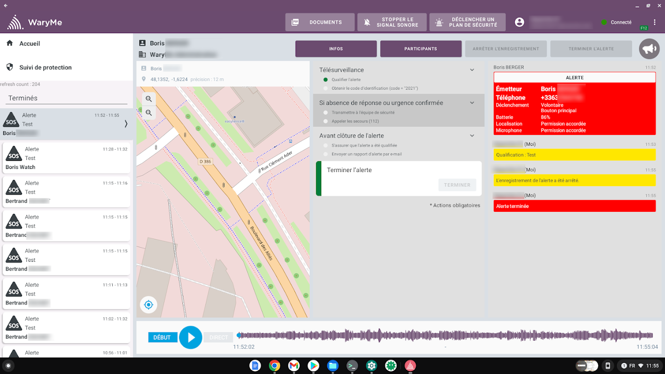Click the Alerte terminée message

pyautogui.click(x=575, y=206)
